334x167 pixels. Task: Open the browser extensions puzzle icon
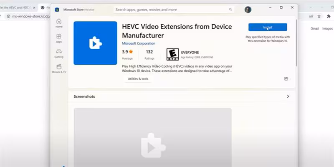pos(329,16)
